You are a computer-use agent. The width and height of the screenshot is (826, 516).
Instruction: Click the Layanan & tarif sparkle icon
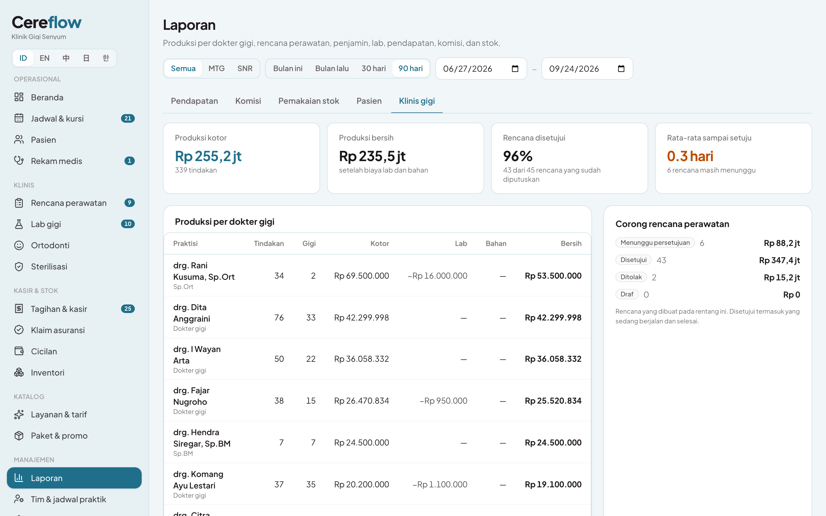[x=19, y=414]
